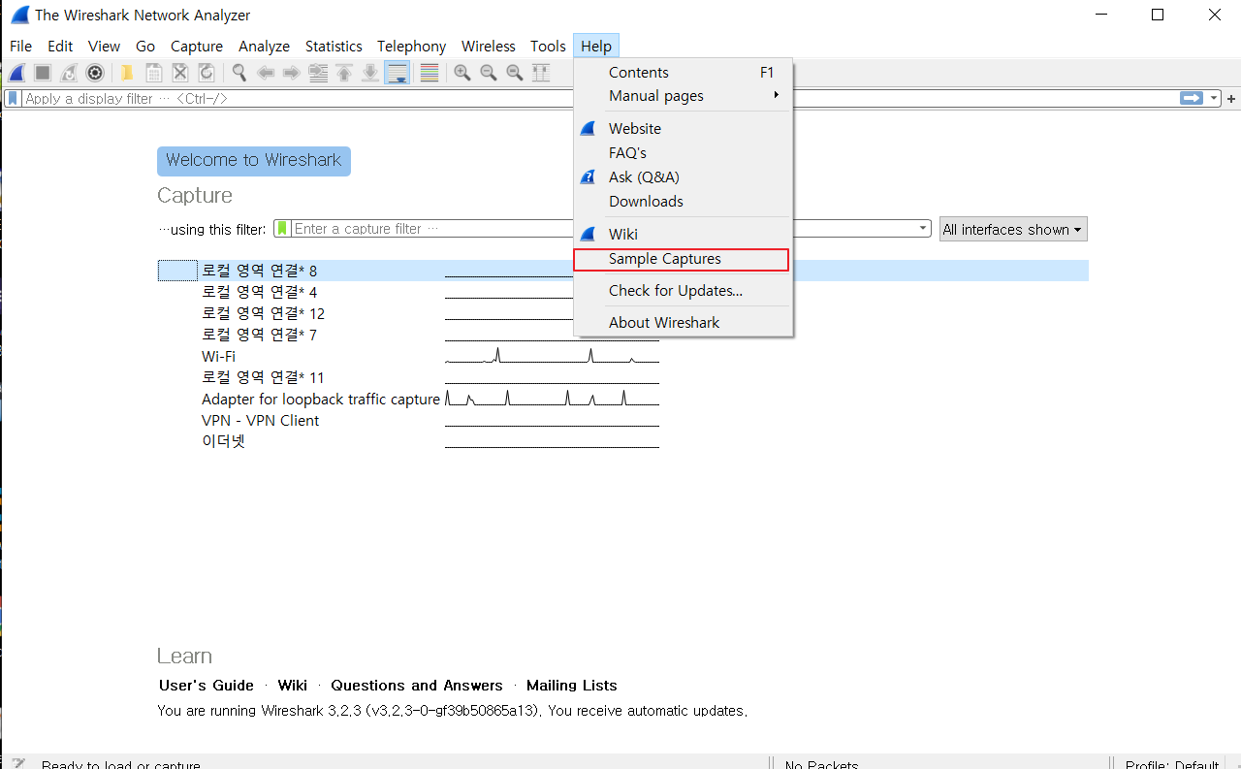Select Adapter for loopback traffic capture
Screen dimensions: 1241x769
point(622,399)
